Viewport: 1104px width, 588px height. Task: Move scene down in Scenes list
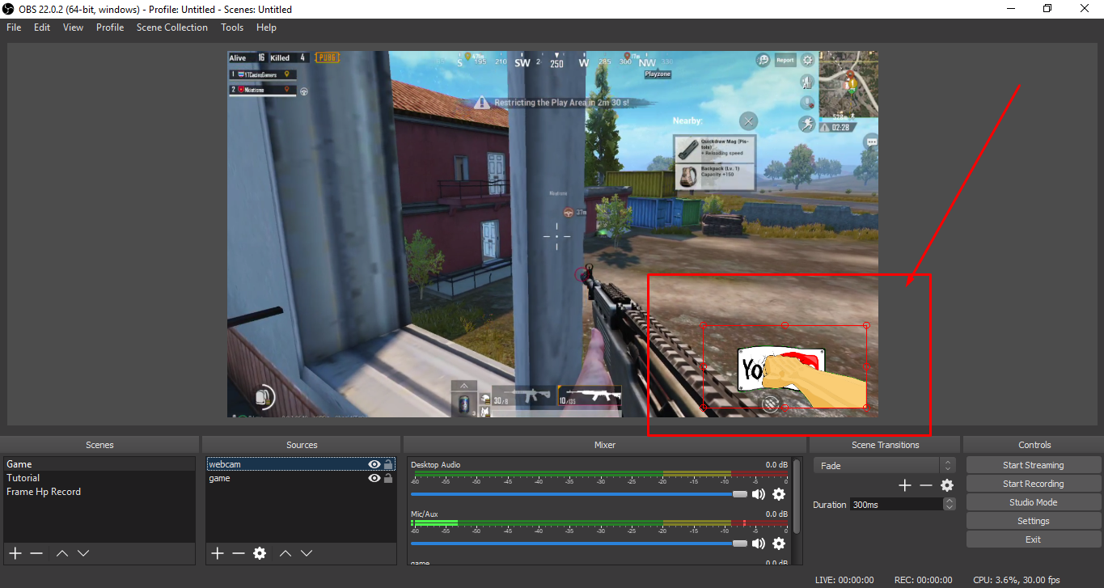click(83, 553)
